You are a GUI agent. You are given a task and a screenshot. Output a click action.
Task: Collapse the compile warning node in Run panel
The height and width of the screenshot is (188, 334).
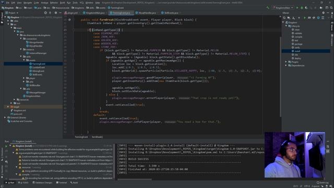(x=17, y=174)
